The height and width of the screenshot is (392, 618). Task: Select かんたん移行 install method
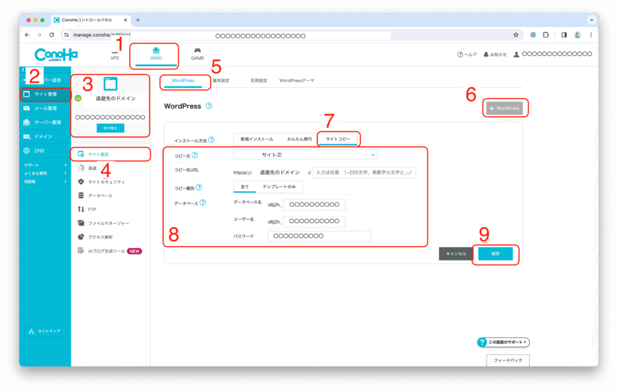[299, 139]
